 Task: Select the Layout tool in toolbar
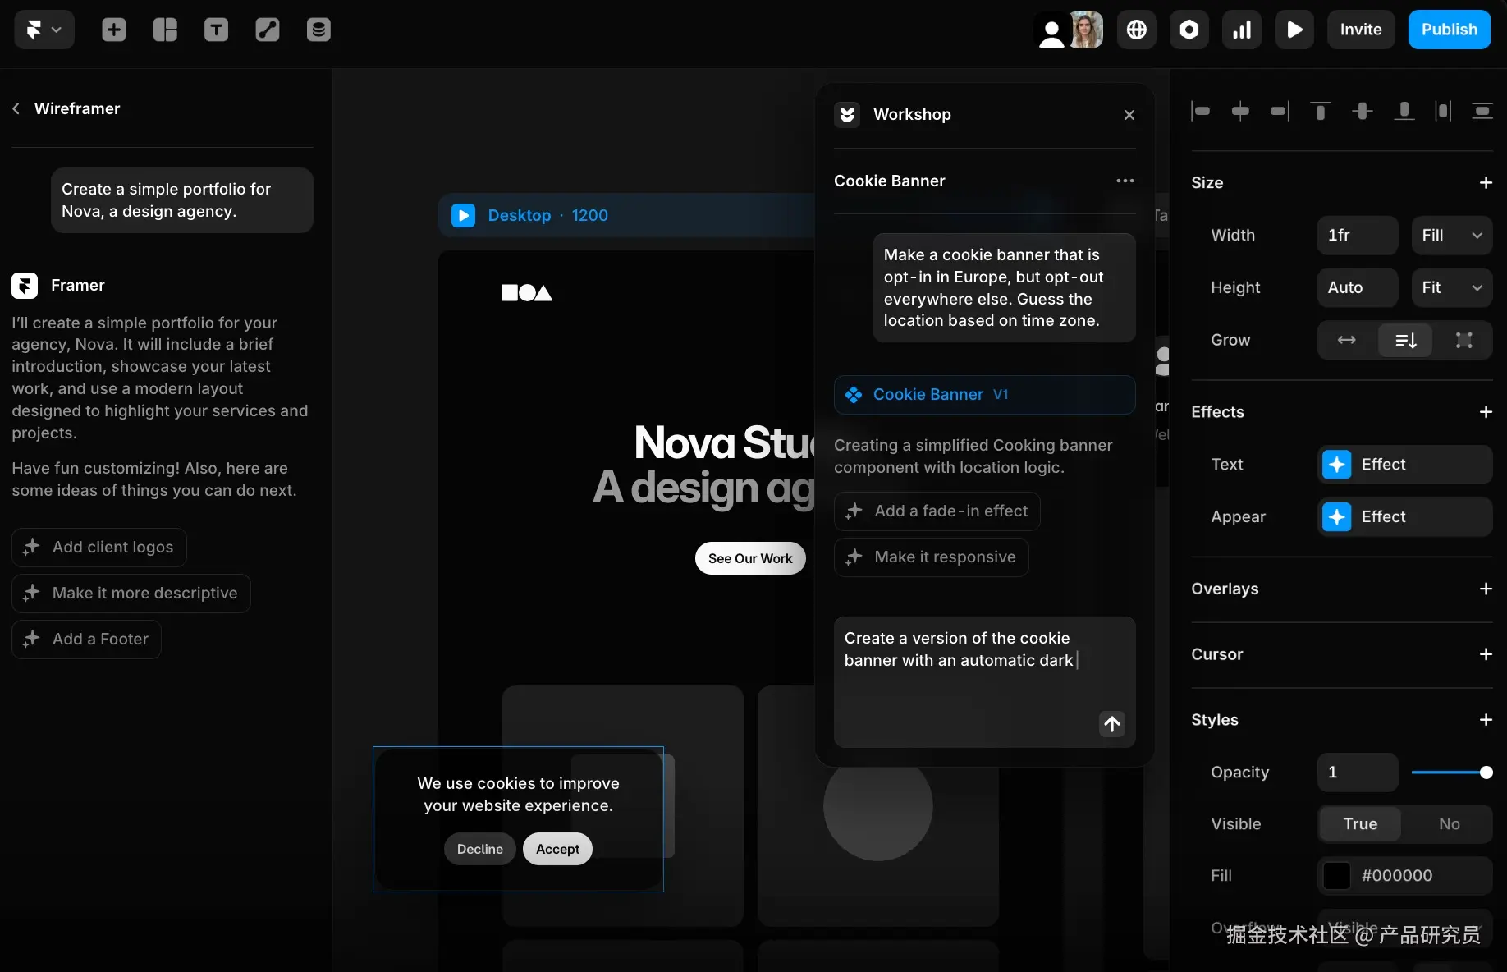point(165,30)
